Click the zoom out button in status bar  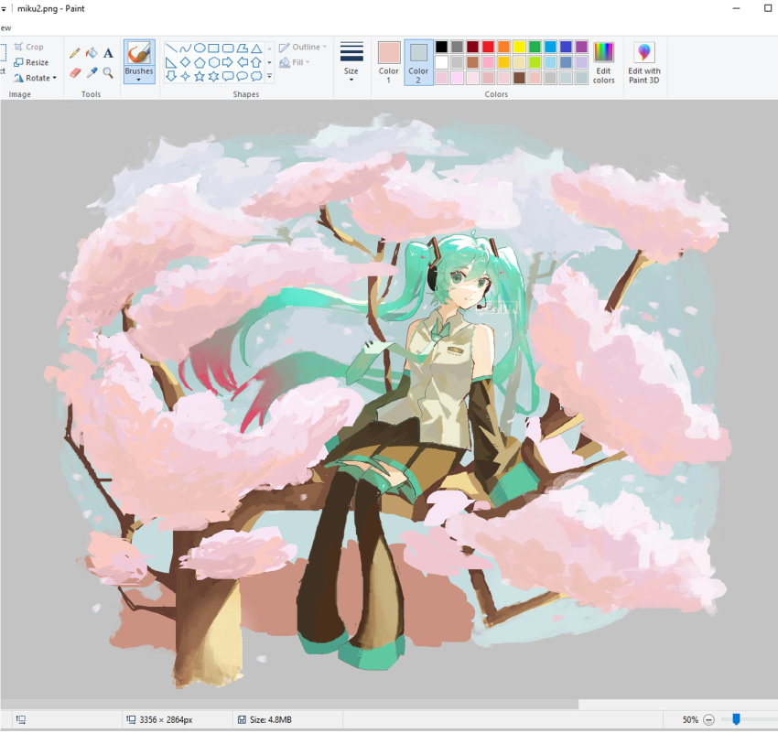coord(708,719)
